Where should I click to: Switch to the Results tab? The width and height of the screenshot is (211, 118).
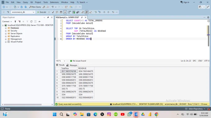pos(61,65)
